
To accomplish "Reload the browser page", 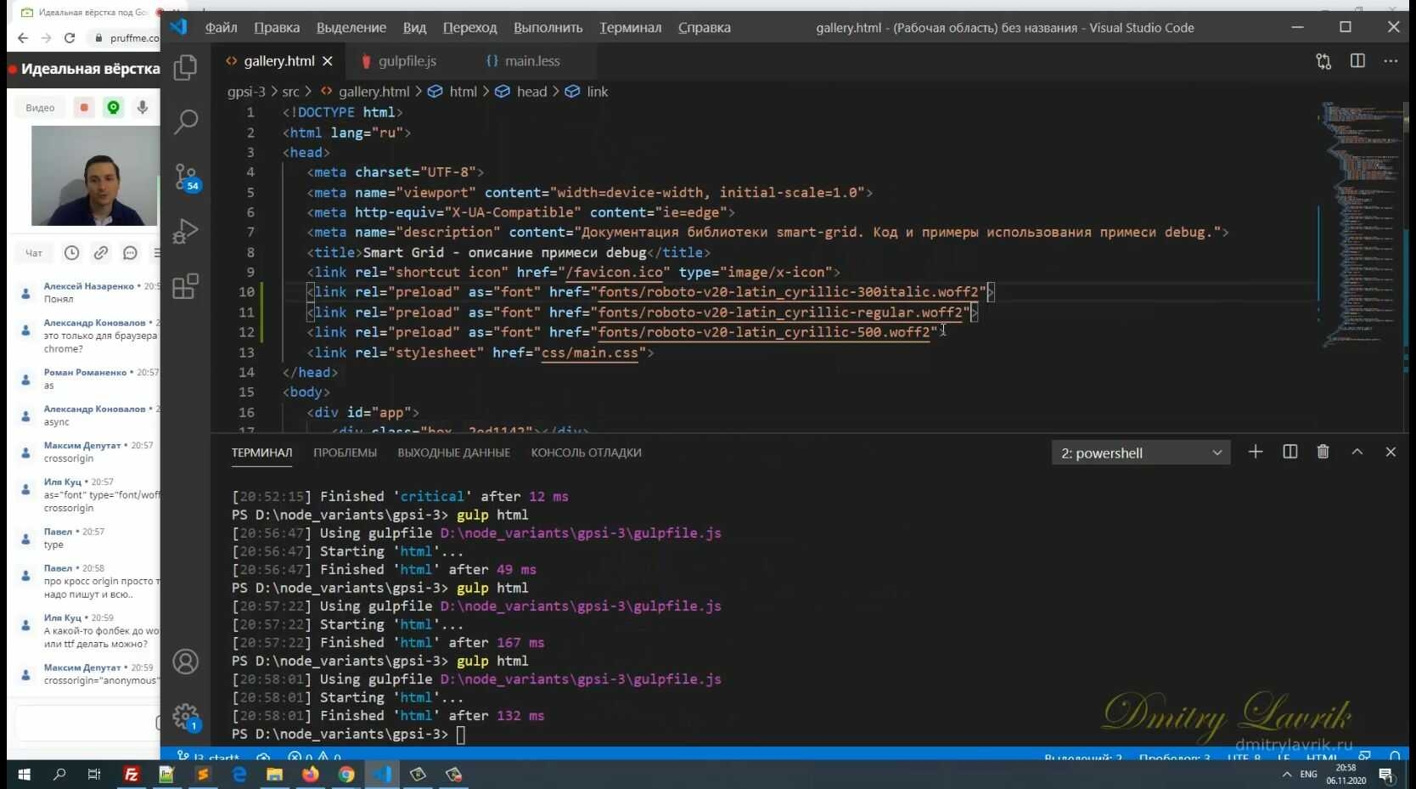I will [x=70, y=37].
